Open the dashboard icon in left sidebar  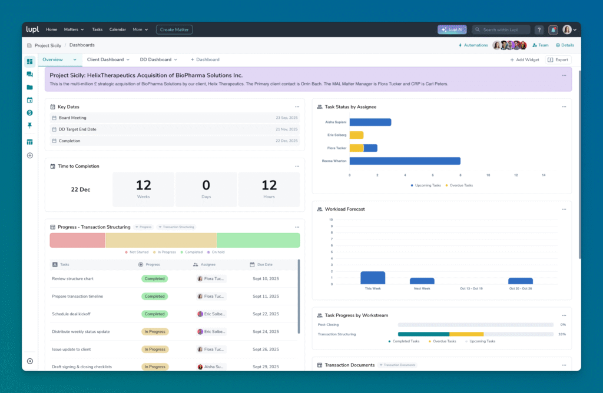pos(29,61)
